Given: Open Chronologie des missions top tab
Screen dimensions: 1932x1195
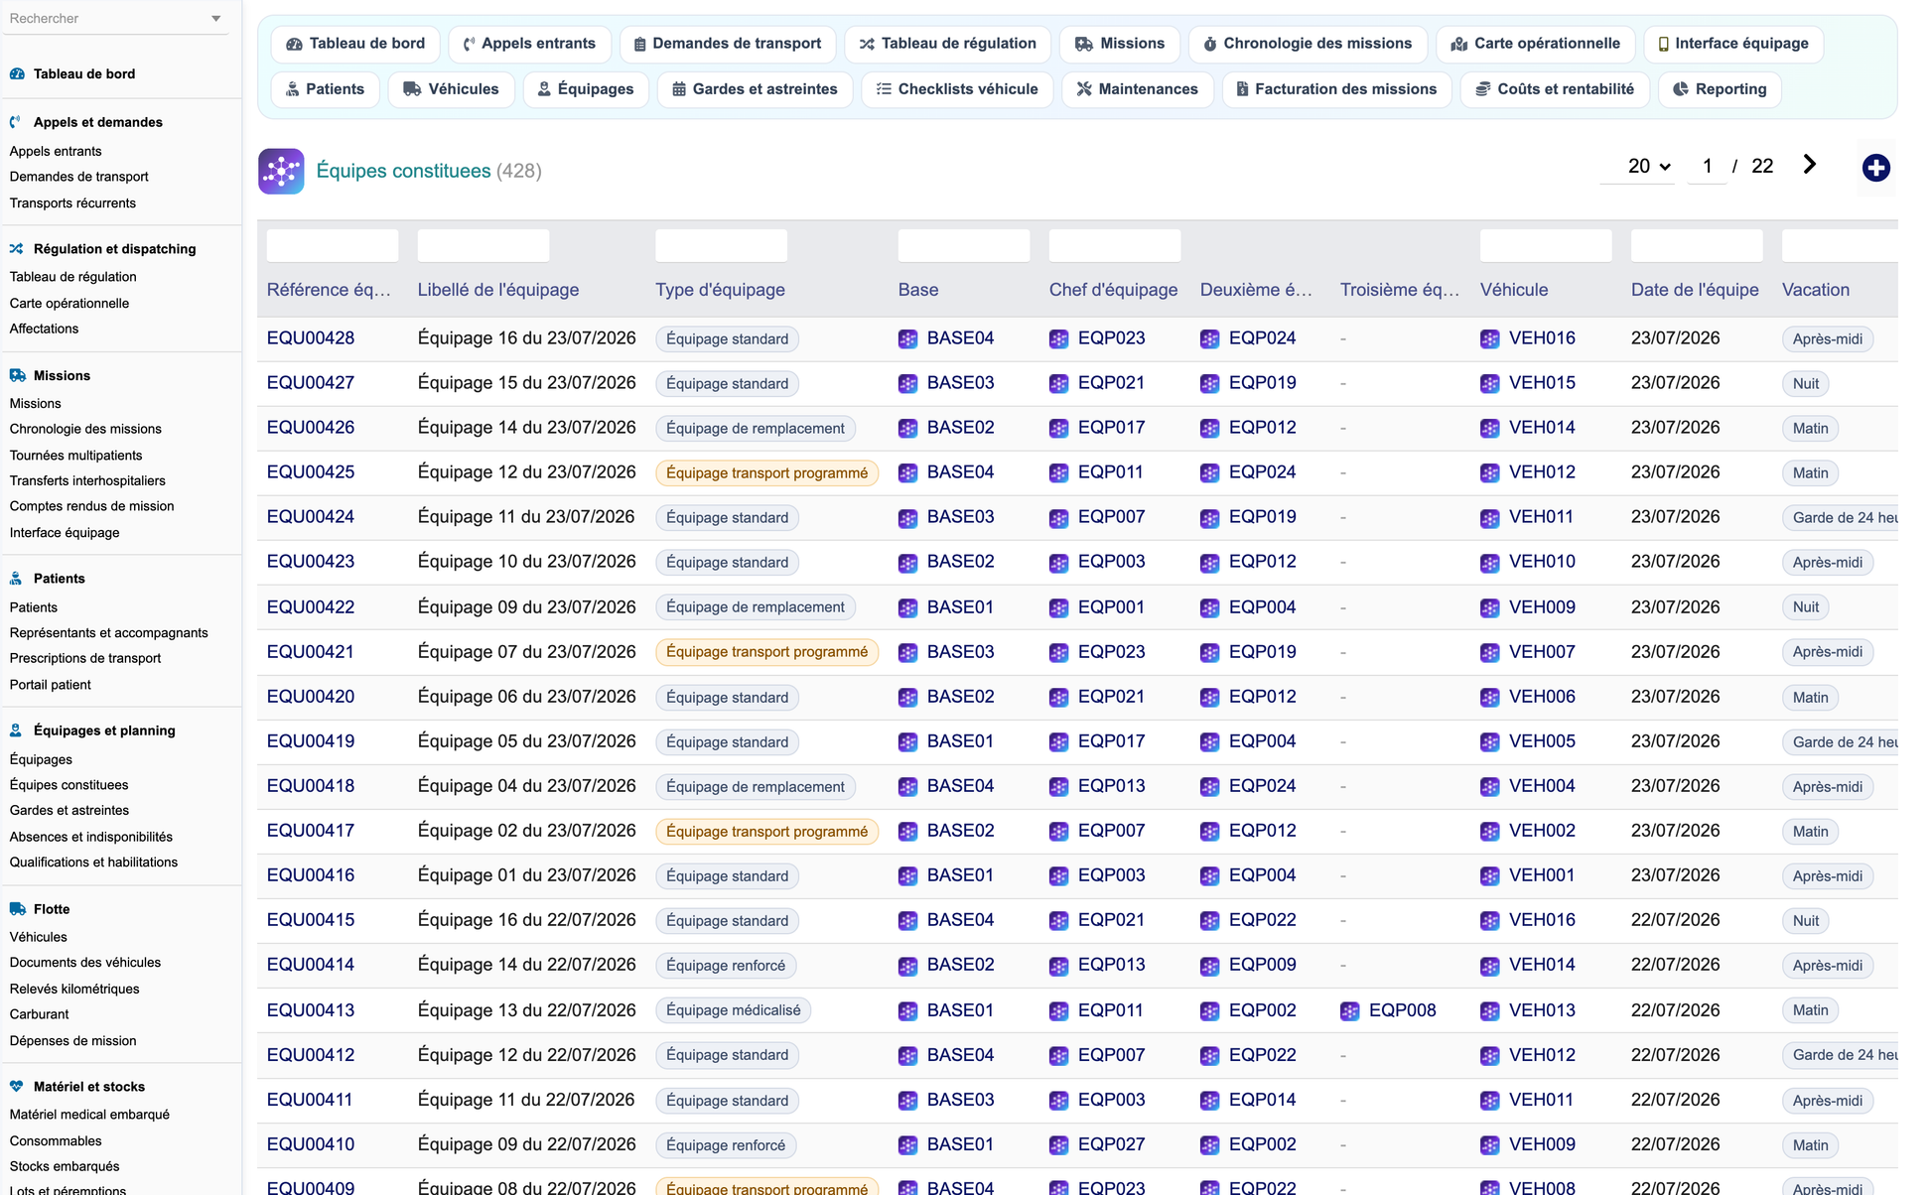Looking at the screenshot, I should pos(1308,44).
